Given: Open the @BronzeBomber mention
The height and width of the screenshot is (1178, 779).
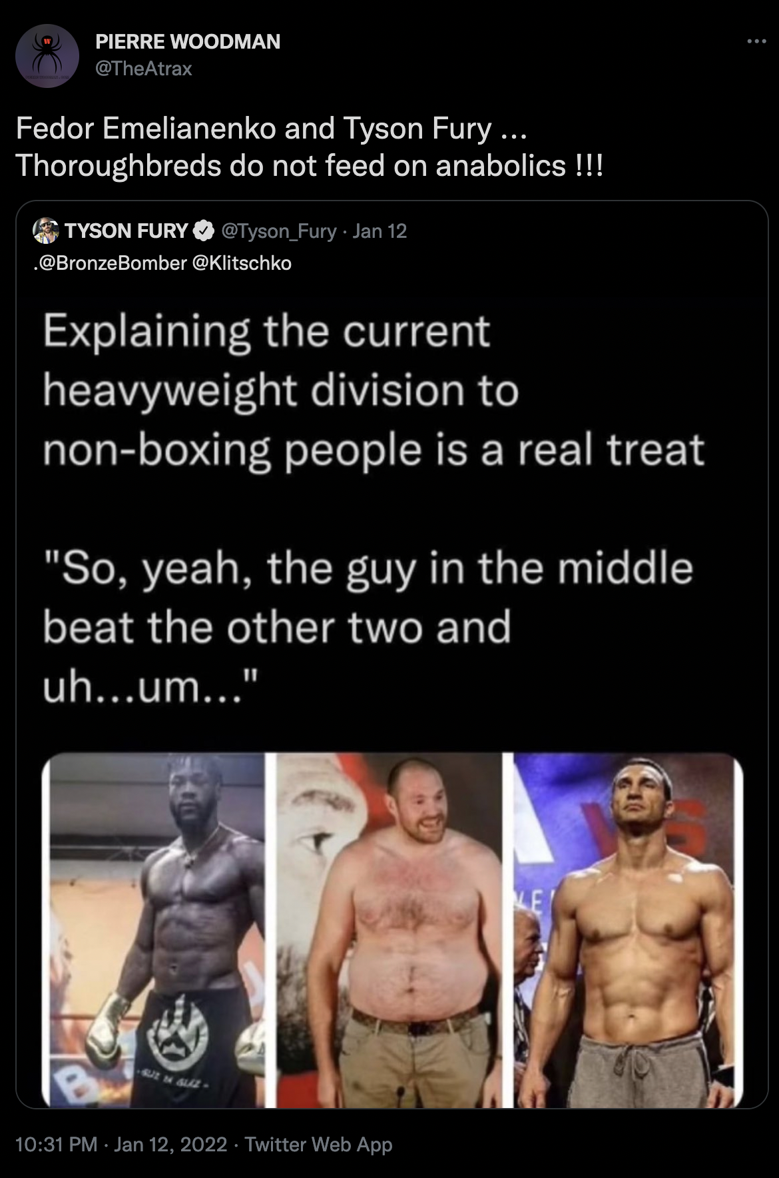Looking at the screenshot, I should tap(110, 263).
